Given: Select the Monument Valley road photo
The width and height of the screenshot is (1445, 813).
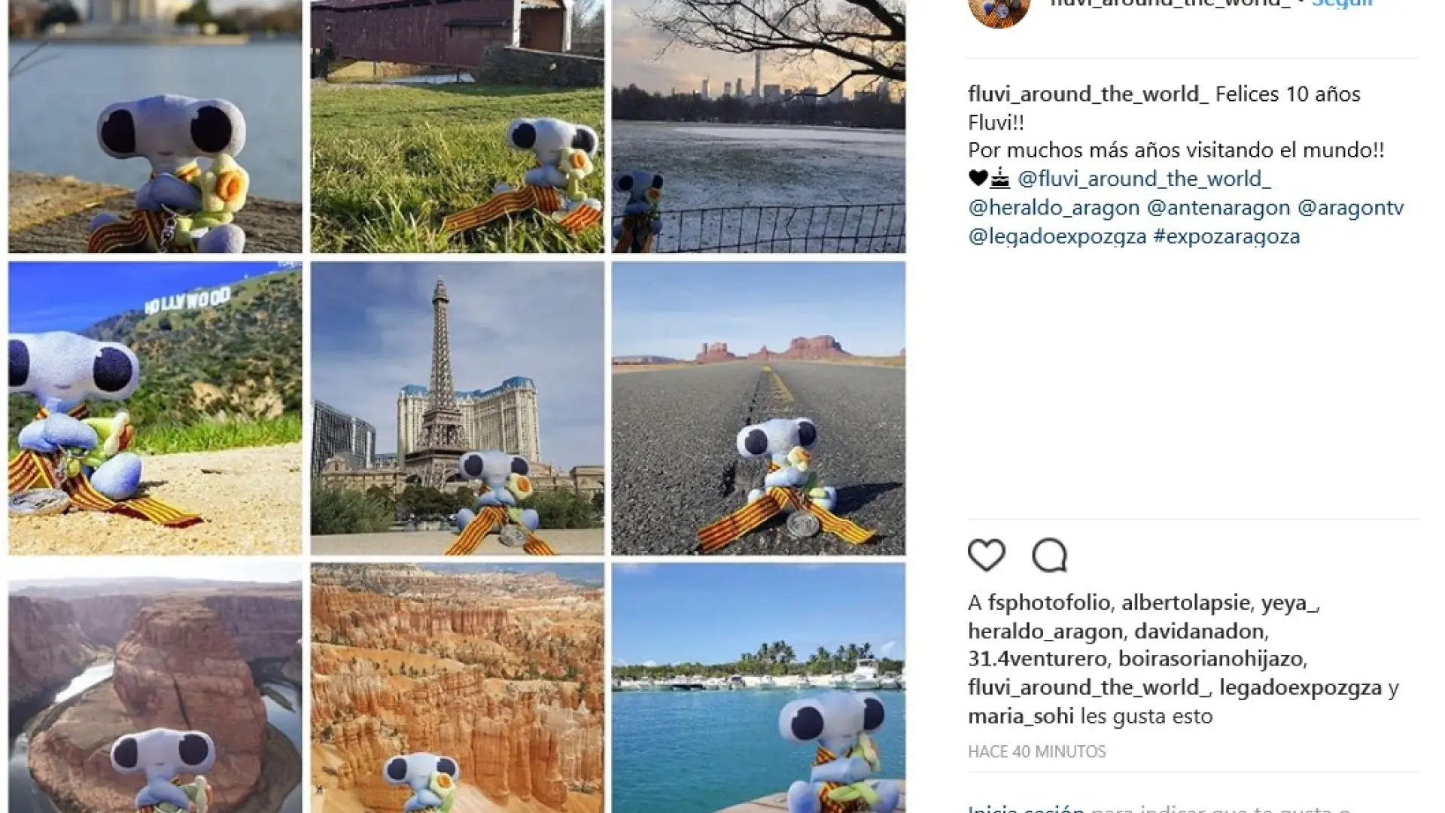Looking at the screenshot, I should [x=759, y=408].
